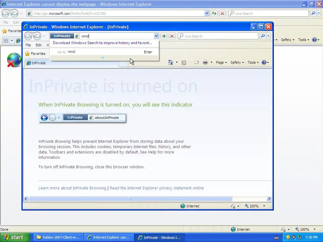
Task: Click the left scroll arrow in the InPrivate window
Action: (x=26, y=199)
